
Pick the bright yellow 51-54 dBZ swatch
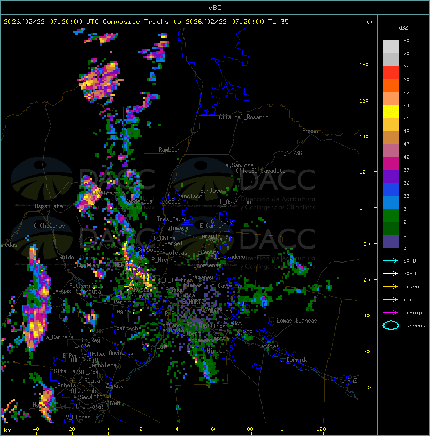pyautogui.click(x=391, y=112)
